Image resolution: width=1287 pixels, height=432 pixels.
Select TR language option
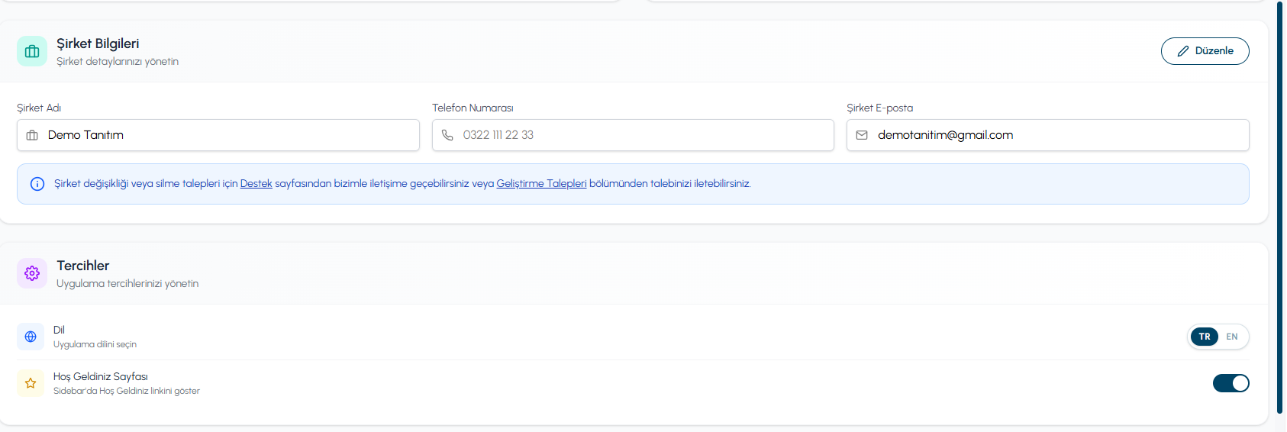[x=1205, y=337]
